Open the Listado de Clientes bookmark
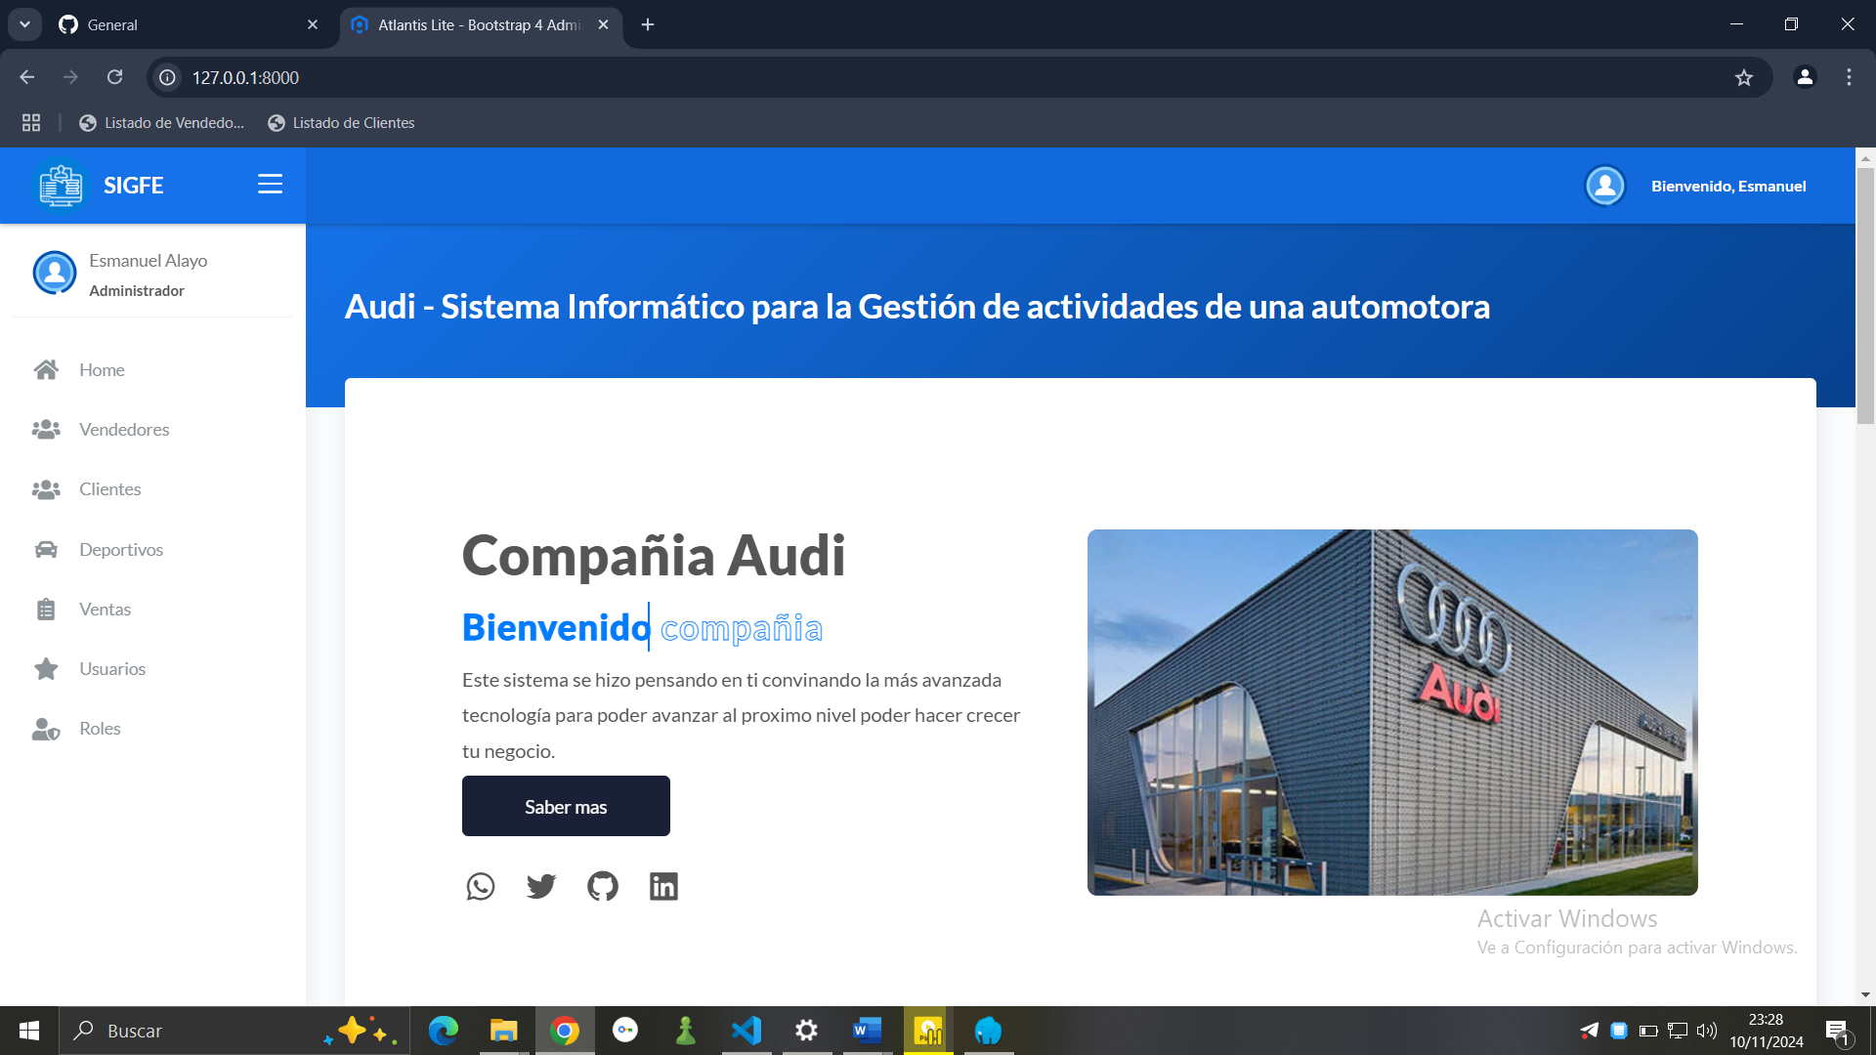The width and height of the screenshot is (1876, 1055). 340,122
